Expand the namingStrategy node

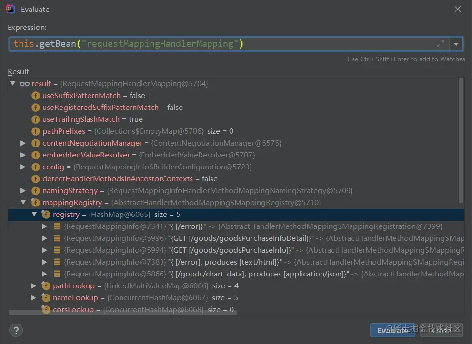[23, 191]
